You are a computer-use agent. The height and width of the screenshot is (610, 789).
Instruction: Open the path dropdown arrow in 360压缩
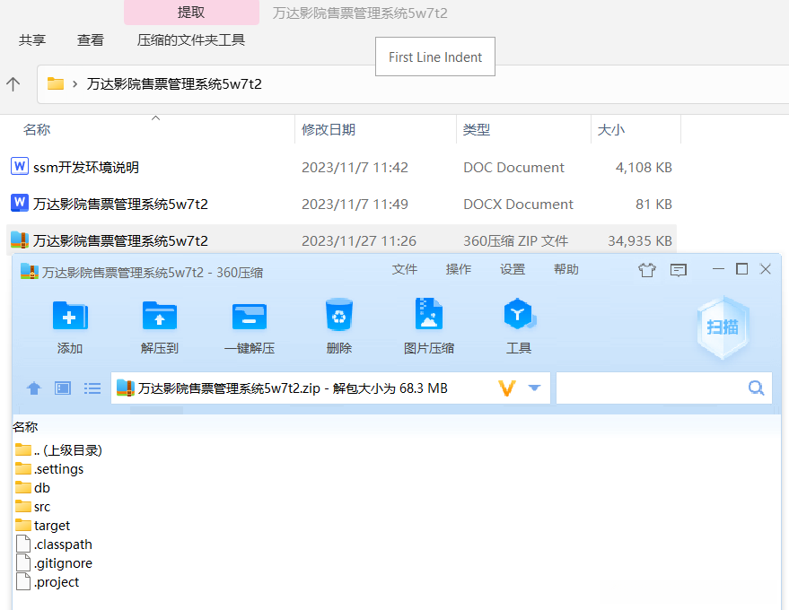[534, 388]
